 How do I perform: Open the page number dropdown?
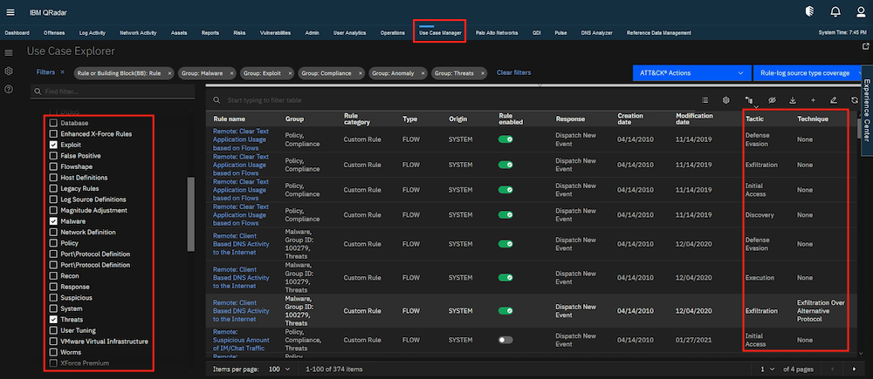(x=767, y=369)
